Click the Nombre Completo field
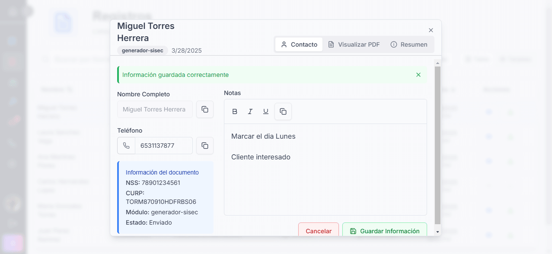 click(155, 109)
